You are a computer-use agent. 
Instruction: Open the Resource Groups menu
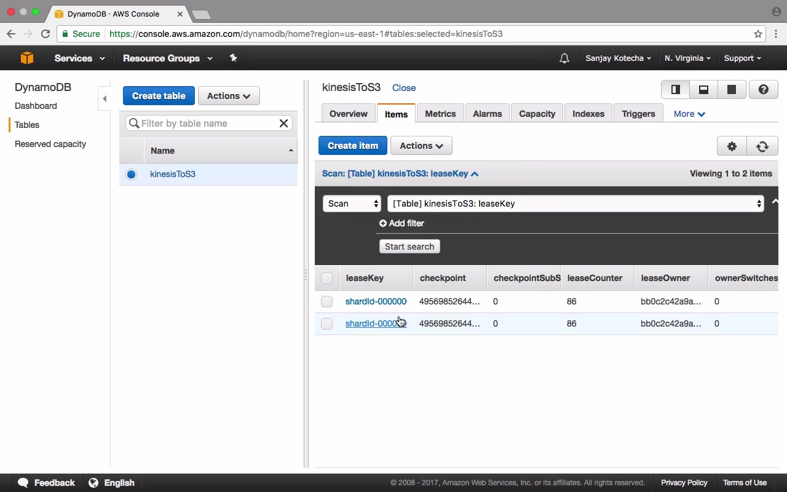tap(168, 58)
